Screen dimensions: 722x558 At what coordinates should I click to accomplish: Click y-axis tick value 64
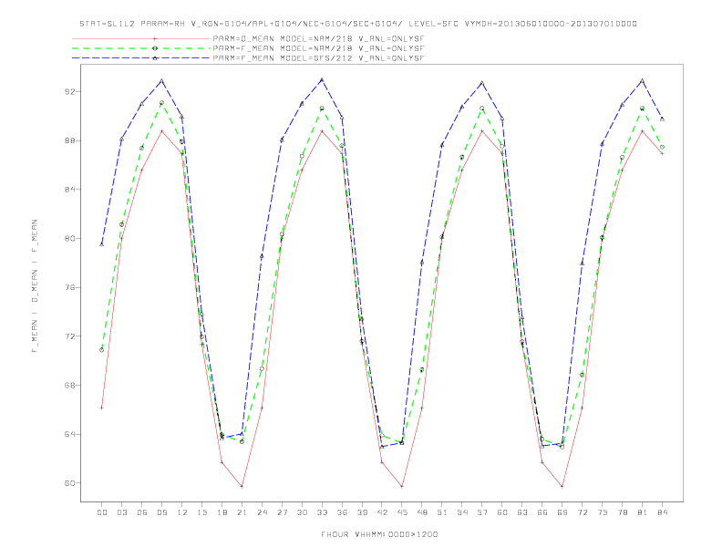tap(69, 434)
